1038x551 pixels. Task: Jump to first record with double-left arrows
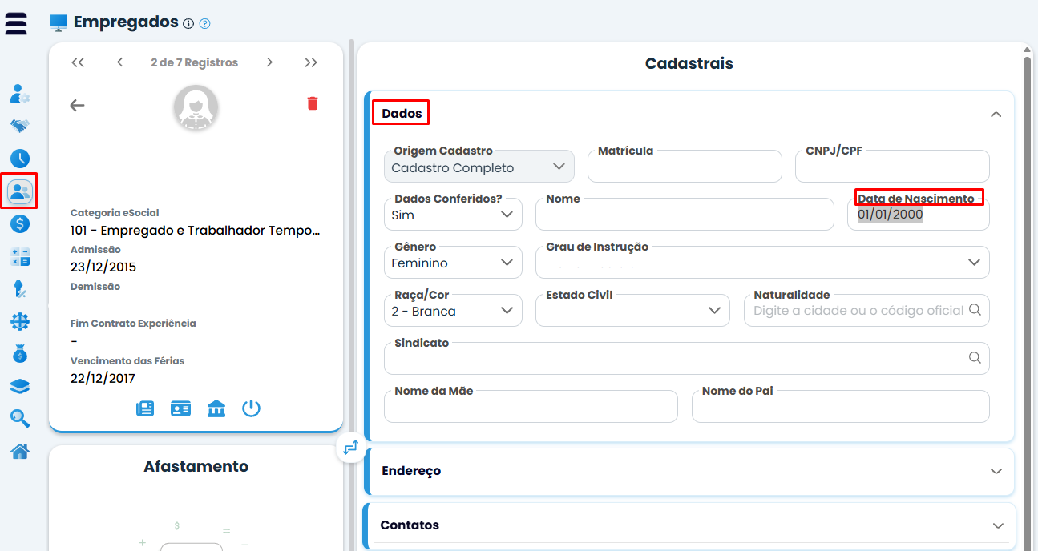click(x=78, y=62)
